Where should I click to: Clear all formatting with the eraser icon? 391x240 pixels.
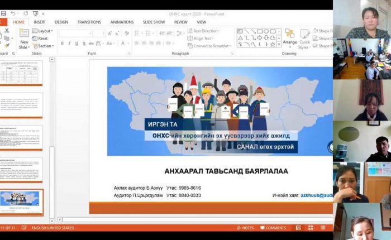pos(127,33)
